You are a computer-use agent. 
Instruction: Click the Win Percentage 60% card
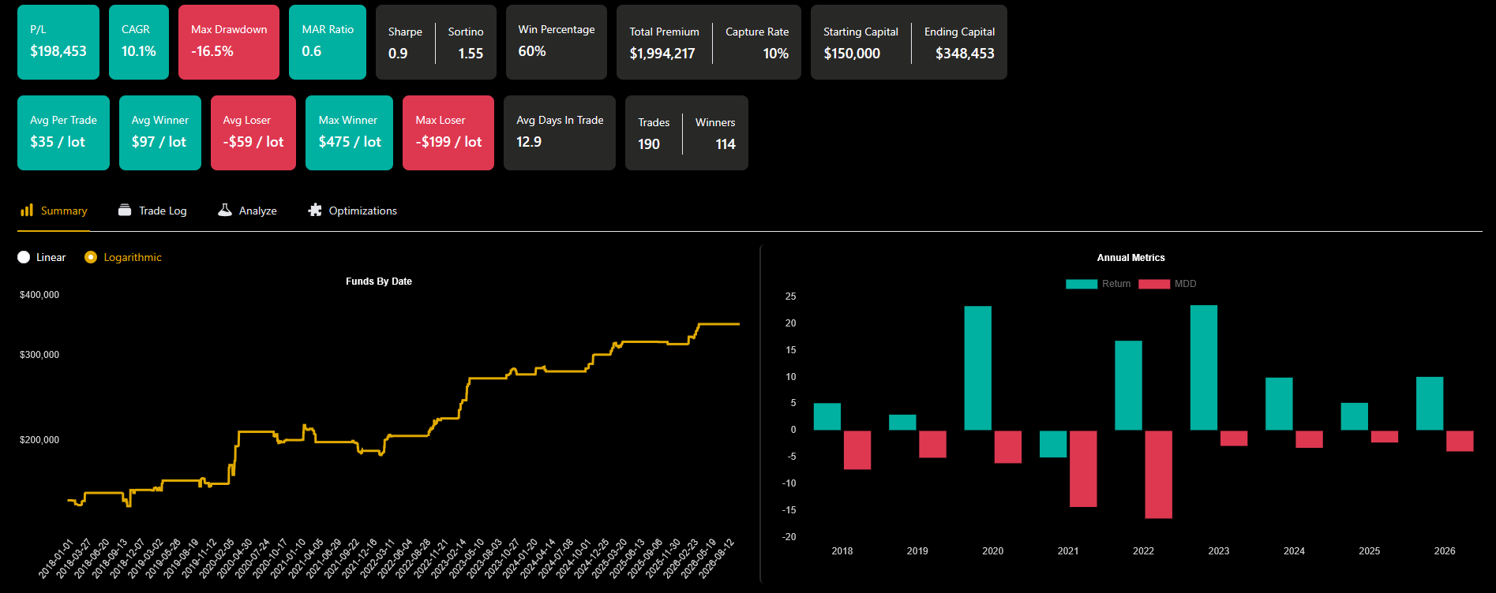(557, 42)
